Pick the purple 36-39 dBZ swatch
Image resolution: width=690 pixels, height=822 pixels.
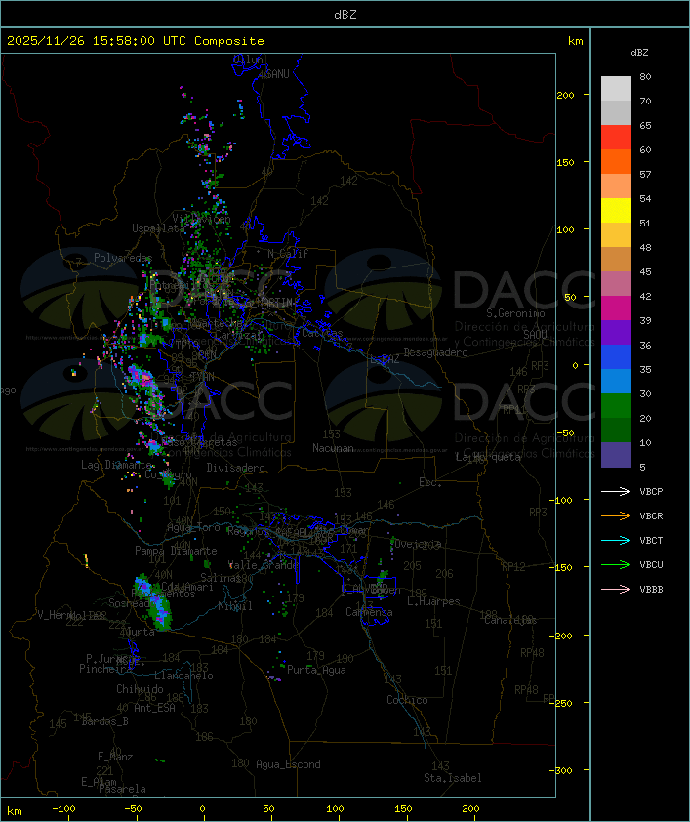(616, 332)
